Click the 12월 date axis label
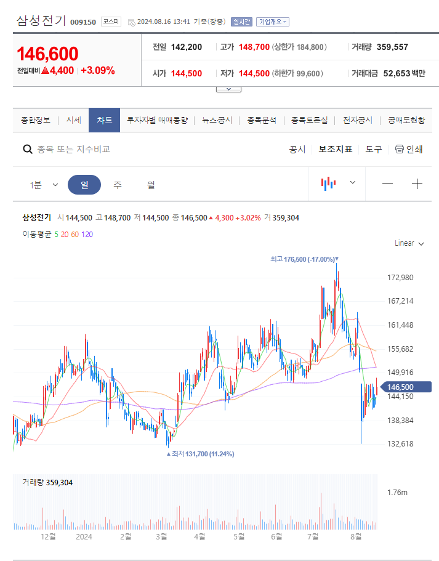Screen dimensions: 439x561 48,536
